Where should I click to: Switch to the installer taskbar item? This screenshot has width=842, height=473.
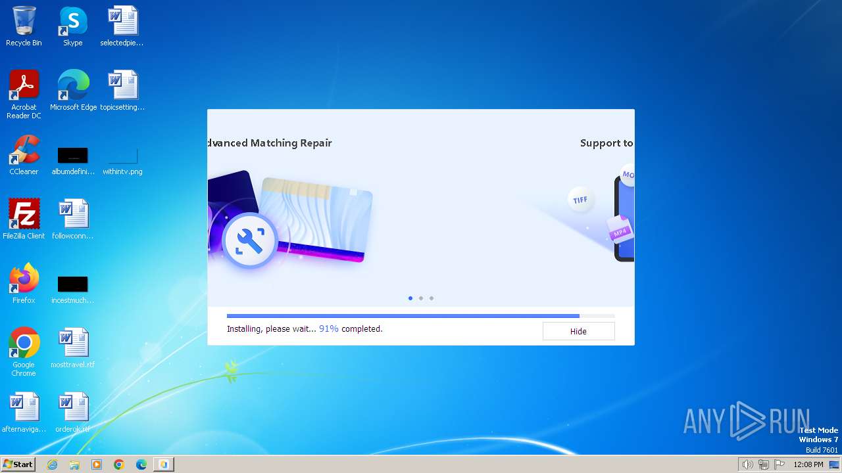164,464
